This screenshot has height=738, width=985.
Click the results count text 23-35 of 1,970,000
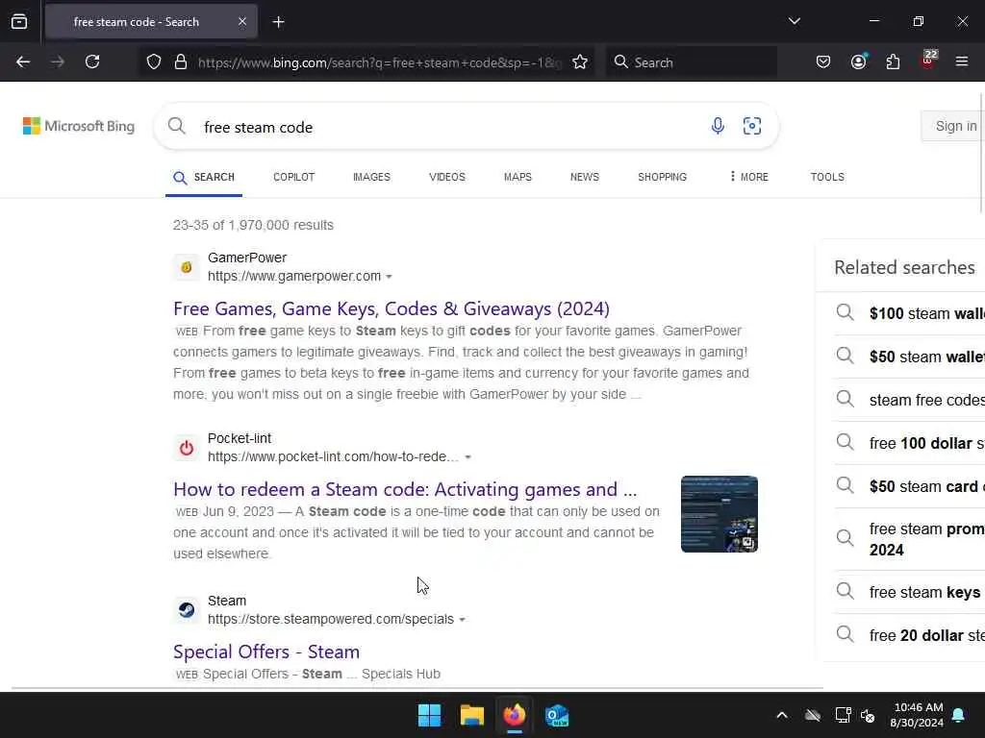tap(253, 225)
